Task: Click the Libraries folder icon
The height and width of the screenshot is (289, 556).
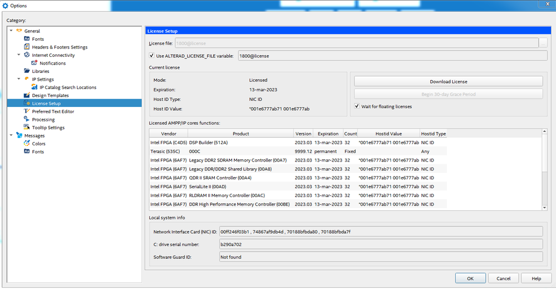Action: (27, 71)
